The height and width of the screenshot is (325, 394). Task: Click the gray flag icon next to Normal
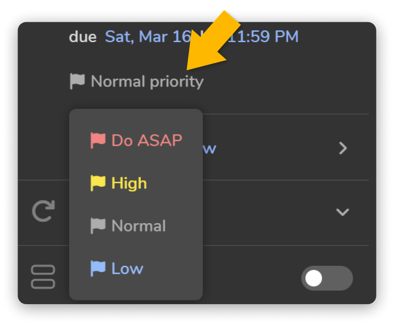coord(98,226)
